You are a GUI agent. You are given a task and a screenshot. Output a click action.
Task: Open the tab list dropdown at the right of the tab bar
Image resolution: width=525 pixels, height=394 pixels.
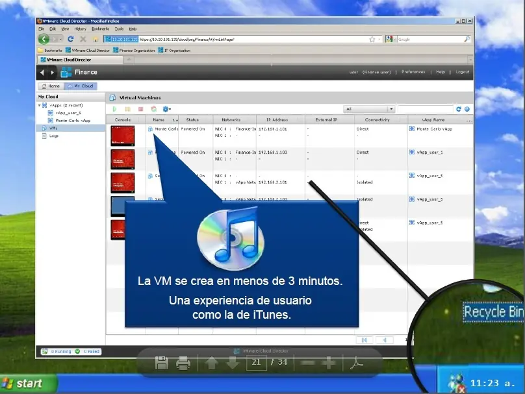coord(470,60)
